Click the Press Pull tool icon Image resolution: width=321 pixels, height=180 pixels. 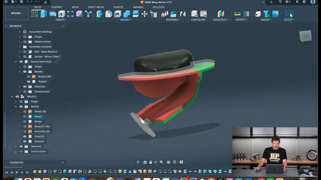[x=100, y=14]
